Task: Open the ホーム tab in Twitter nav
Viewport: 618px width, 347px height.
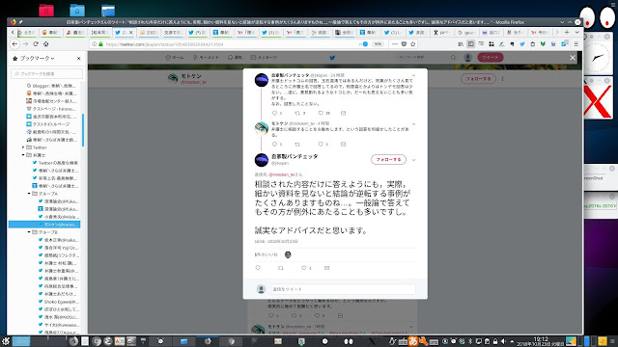Action: point(175,58)
